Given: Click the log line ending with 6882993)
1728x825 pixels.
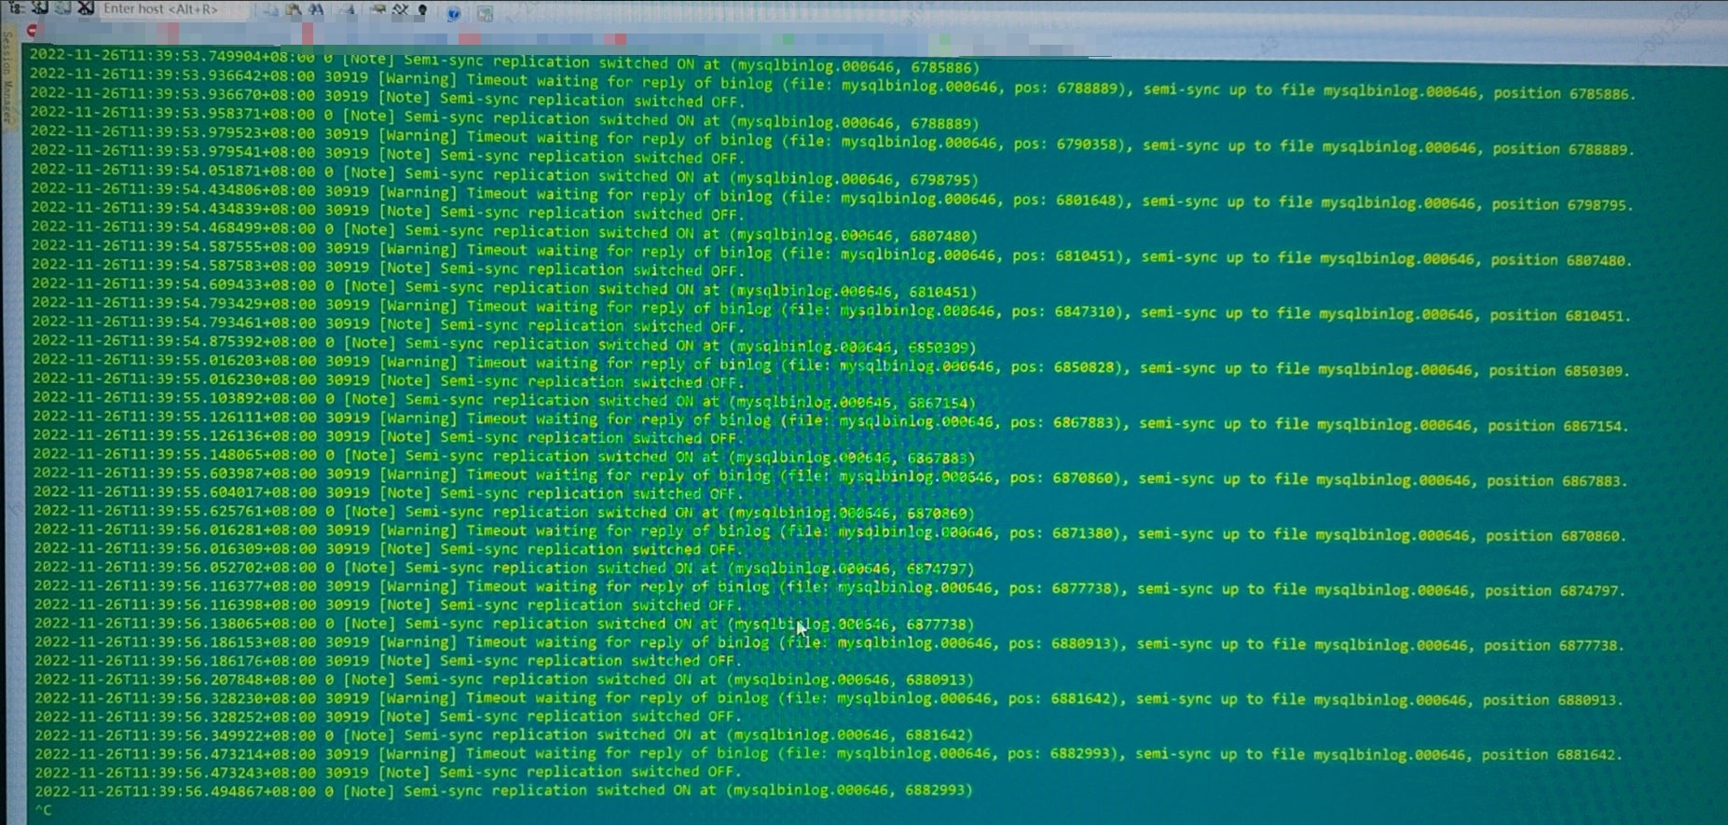Looking at the screenshot, I should [503, 791].
